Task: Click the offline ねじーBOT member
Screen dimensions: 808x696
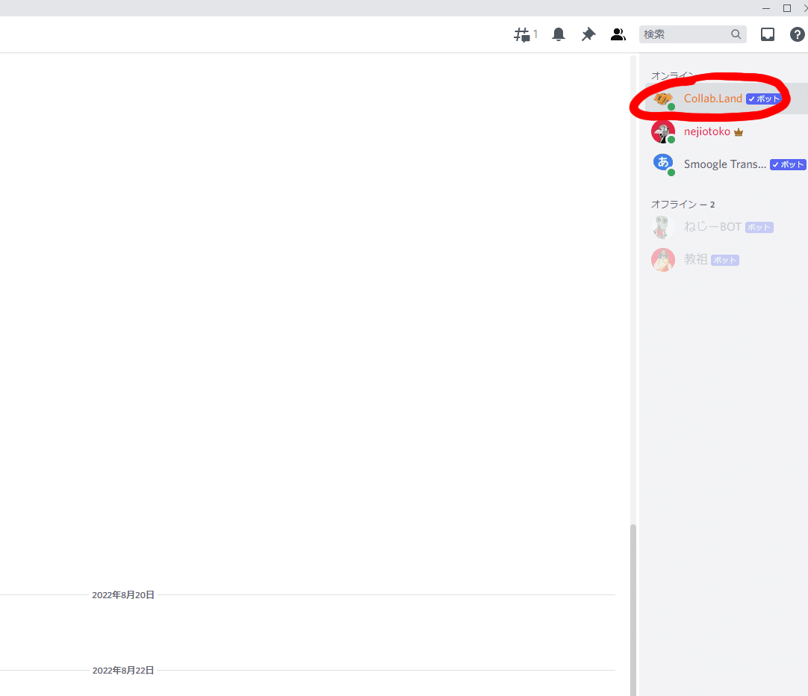Action: (711, 226)
